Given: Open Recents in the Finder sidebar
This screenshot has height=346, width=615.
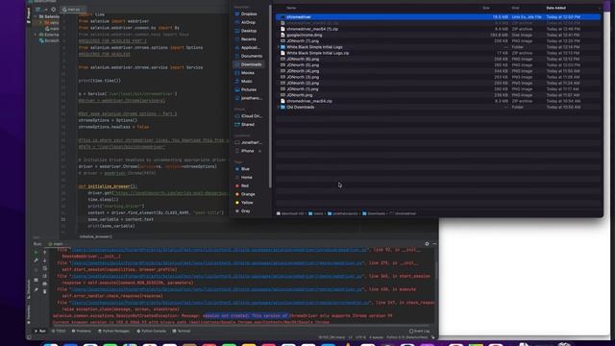Looking at the screenshot, I should pyautogui.click(x=248, y=39).
